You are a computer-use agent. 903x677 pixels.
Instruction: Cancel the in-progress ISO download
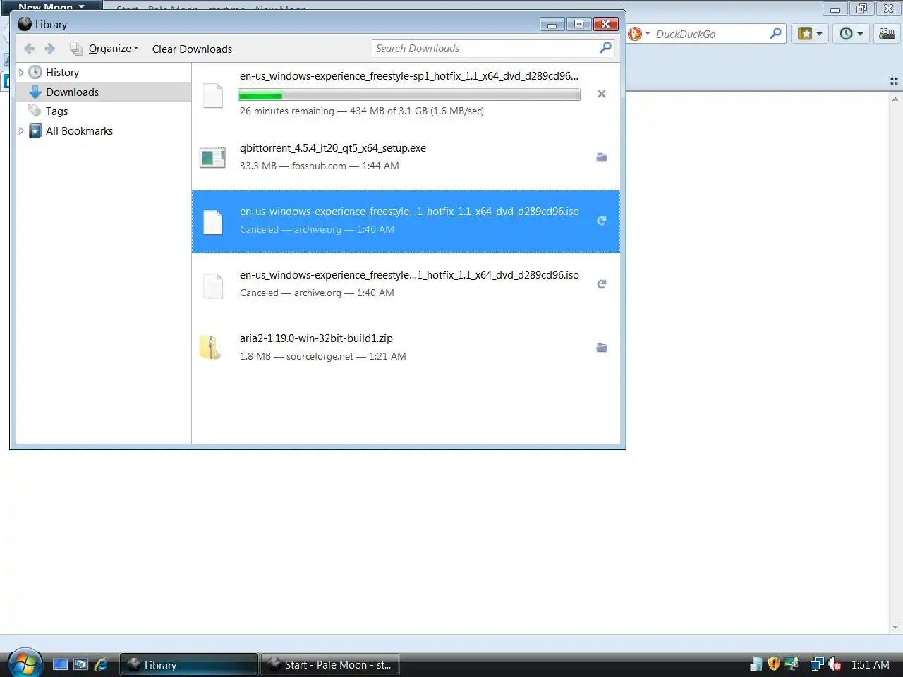(602, 94)
